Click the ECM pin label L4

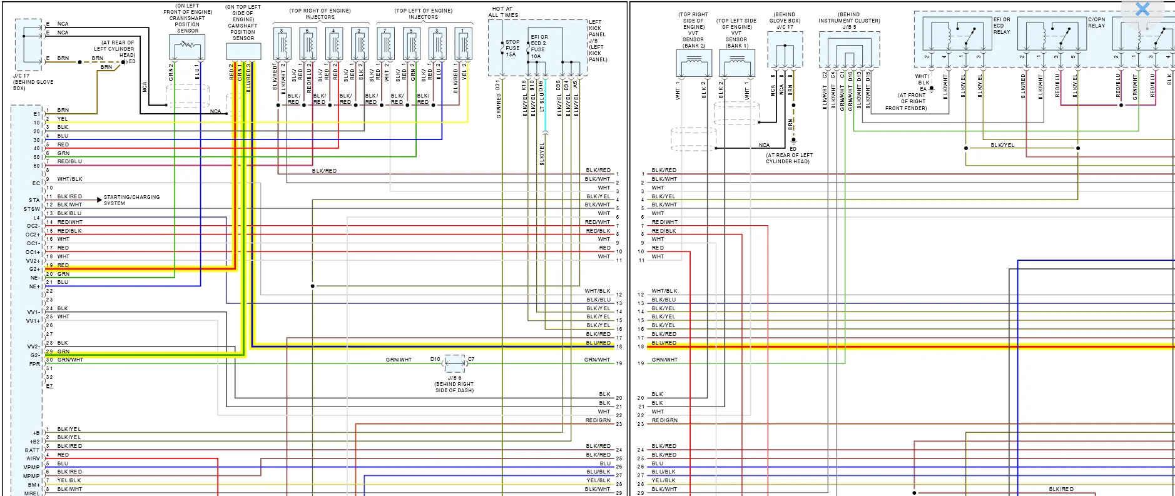pyautogui.click(x=36, y=218)
